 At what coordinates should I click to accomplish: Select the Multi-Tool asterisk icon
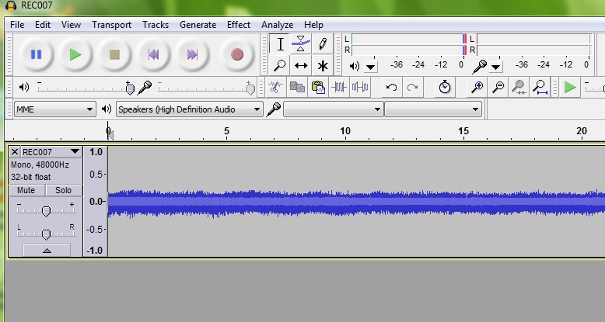322,66
